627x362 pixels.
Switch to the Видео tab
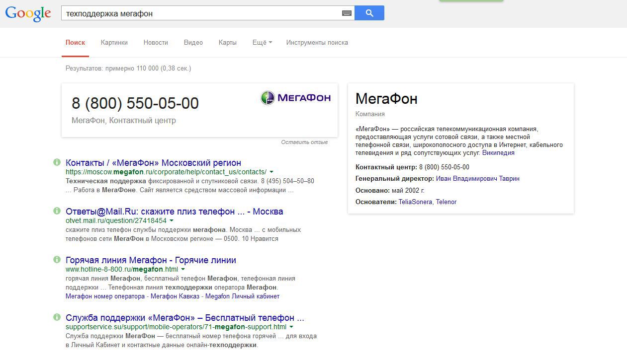click(x=193, y=43)
